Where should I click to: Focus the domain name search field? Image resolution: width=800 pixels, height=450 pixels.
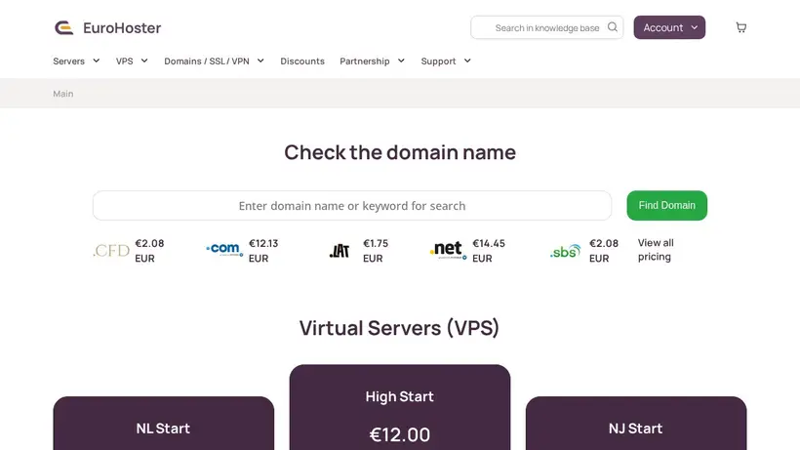[352, 206]
